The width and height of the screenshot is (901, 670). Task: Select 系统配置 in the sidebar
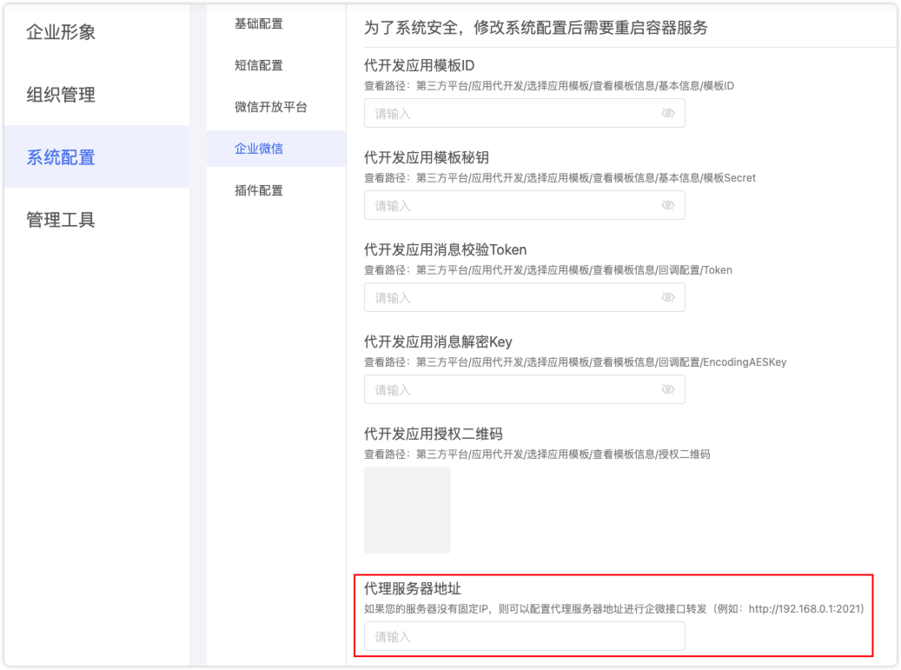[x=61, y=157]
